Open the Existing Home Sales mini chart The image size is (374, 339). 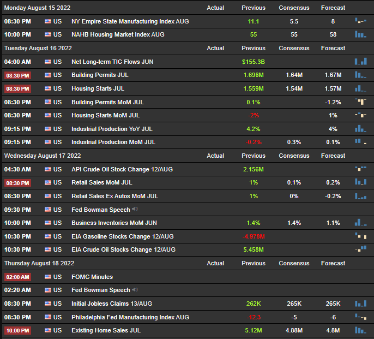(361, 330)
